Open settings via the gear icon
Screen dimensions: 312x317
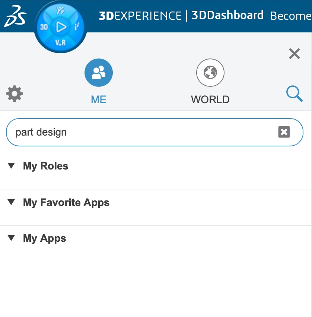coord(15,93)
